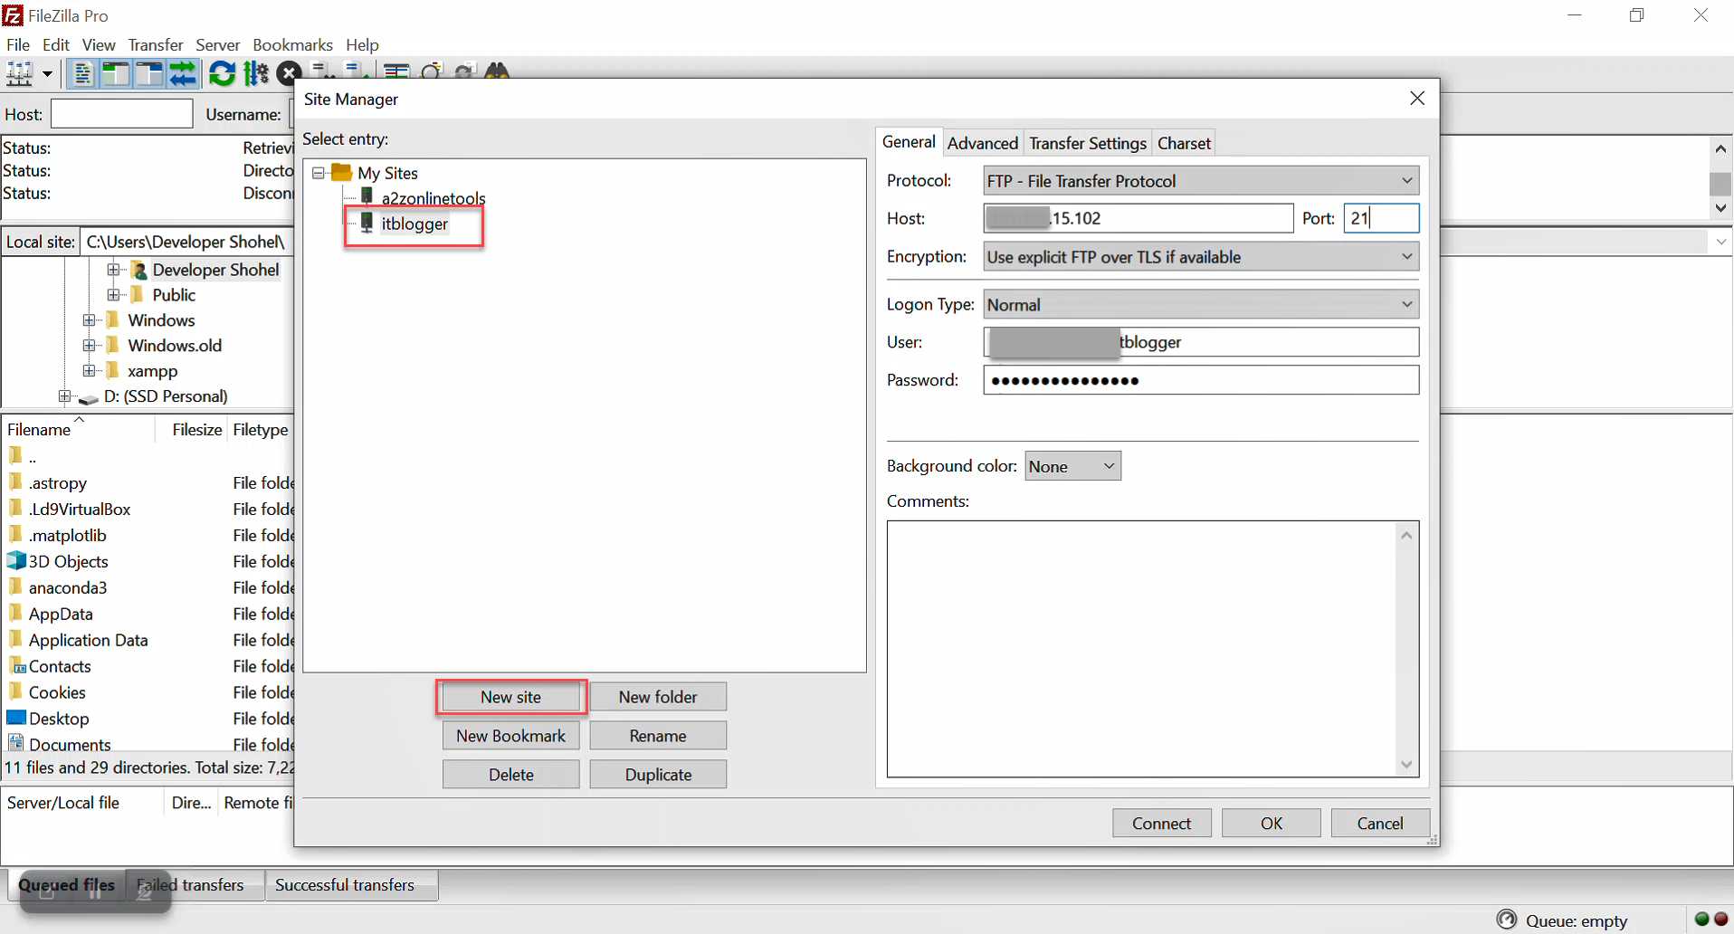Click OK in Site Manager

(1271, 823)
